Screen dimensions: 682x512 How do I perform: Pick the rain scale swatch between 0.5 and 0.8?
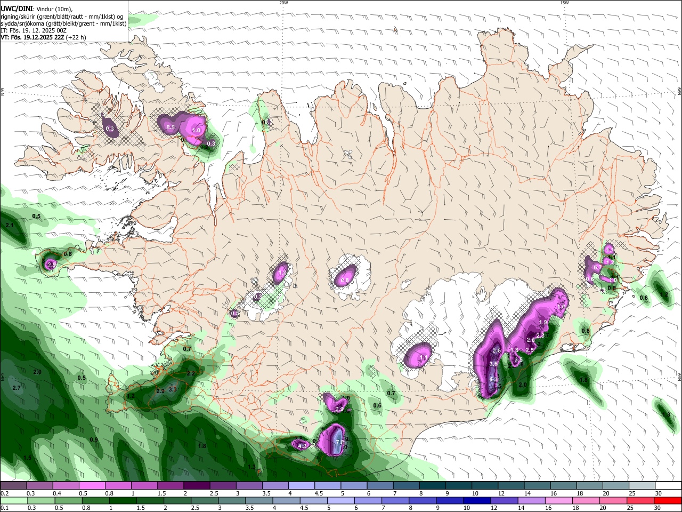69,501
